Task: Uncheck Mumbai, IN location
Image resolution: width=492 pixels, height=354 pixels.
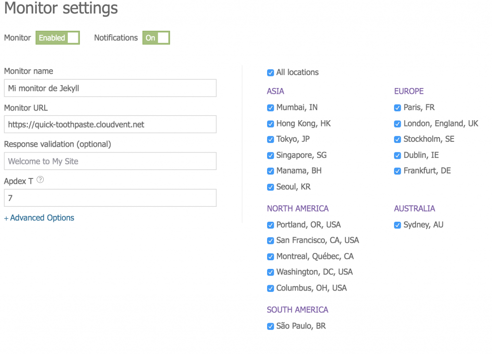Action: pos(271,108)
